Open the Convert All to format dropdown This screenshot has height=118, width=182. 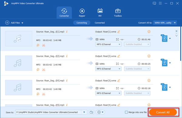[165, 23]
